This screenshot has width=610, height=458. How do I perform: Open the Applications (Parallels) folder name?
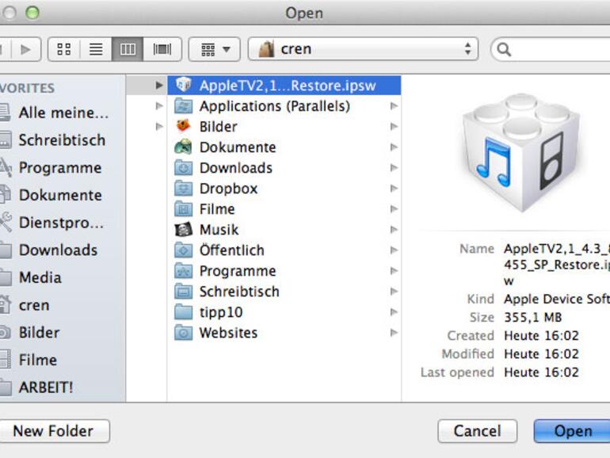pos(275,106)
